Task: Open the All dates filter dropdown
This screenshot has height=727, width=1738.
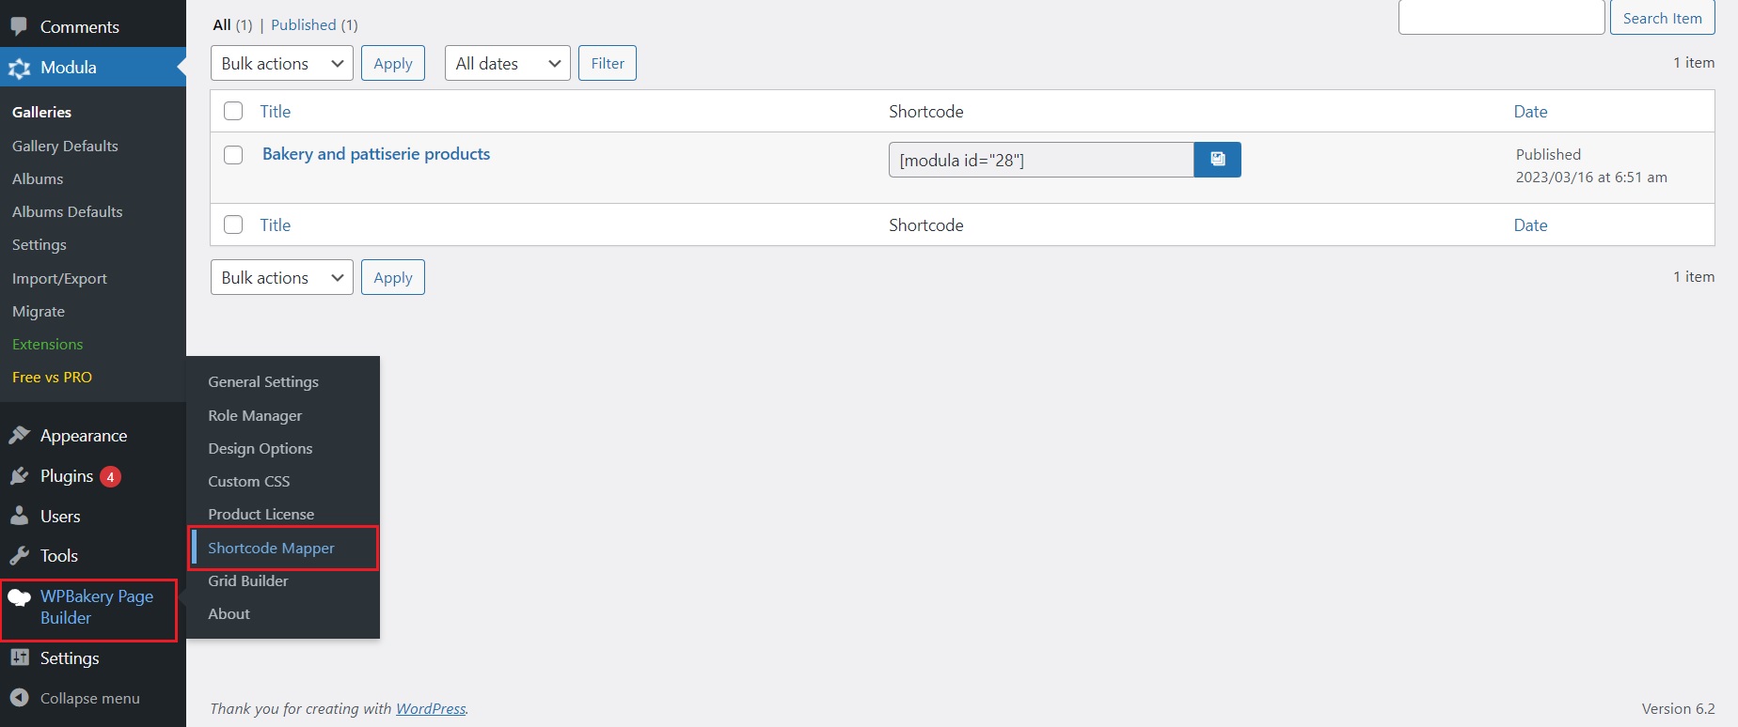Action: pyautogui.click(x=507, y=64)
